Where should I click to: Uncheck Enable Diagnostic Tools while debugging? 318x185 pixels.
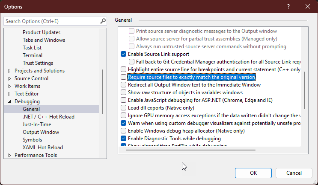[x=123, y=139]
